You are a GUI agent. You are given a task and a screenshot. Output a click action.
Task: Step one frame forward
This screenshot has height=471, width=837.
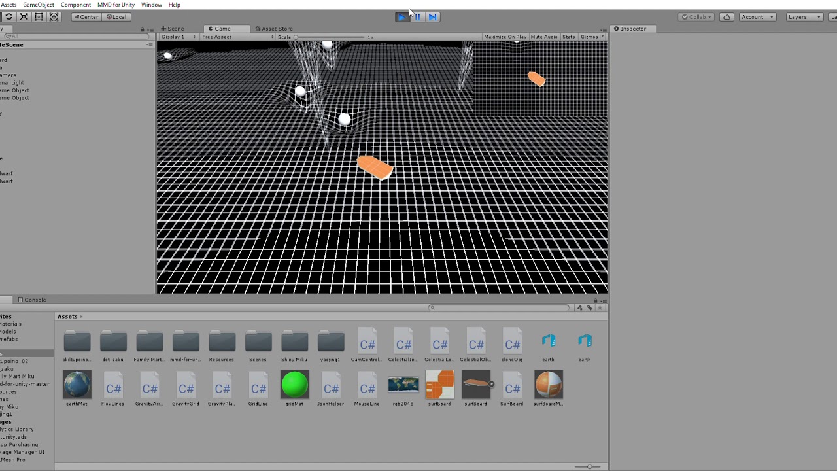coord(432,17)
